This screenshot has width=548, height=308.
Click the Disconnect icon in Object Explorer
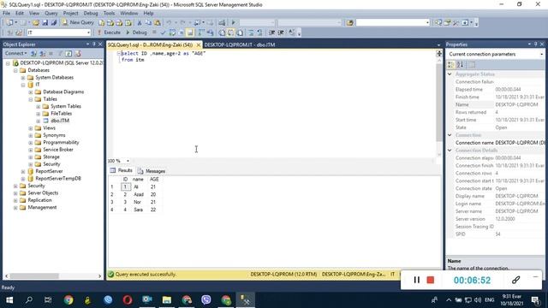tap(42, 53)
